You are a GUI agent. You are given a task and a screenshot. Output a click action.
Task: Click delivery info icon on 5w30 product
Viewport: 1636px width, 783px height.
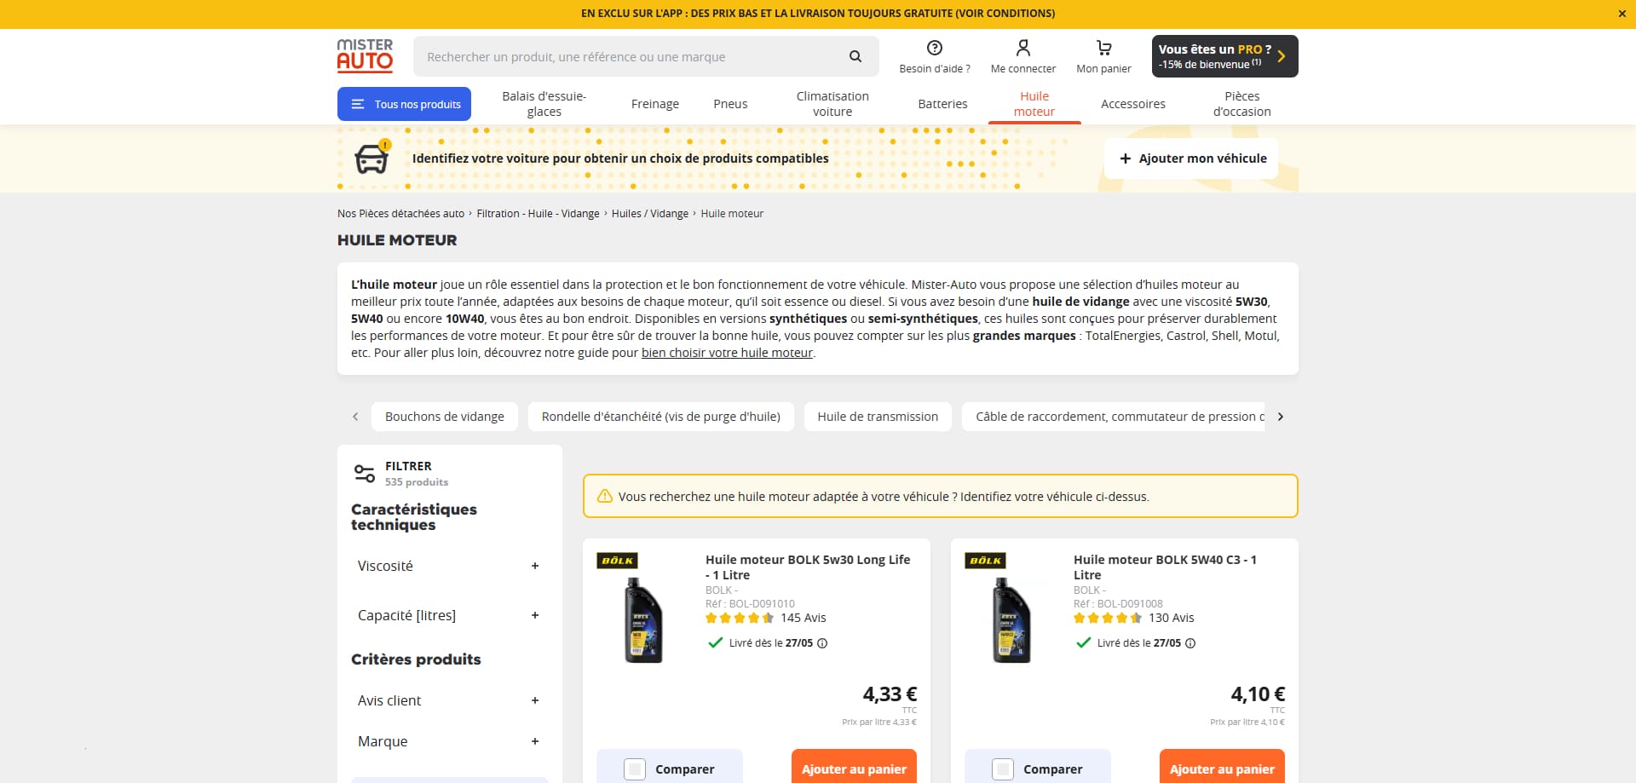822,643
